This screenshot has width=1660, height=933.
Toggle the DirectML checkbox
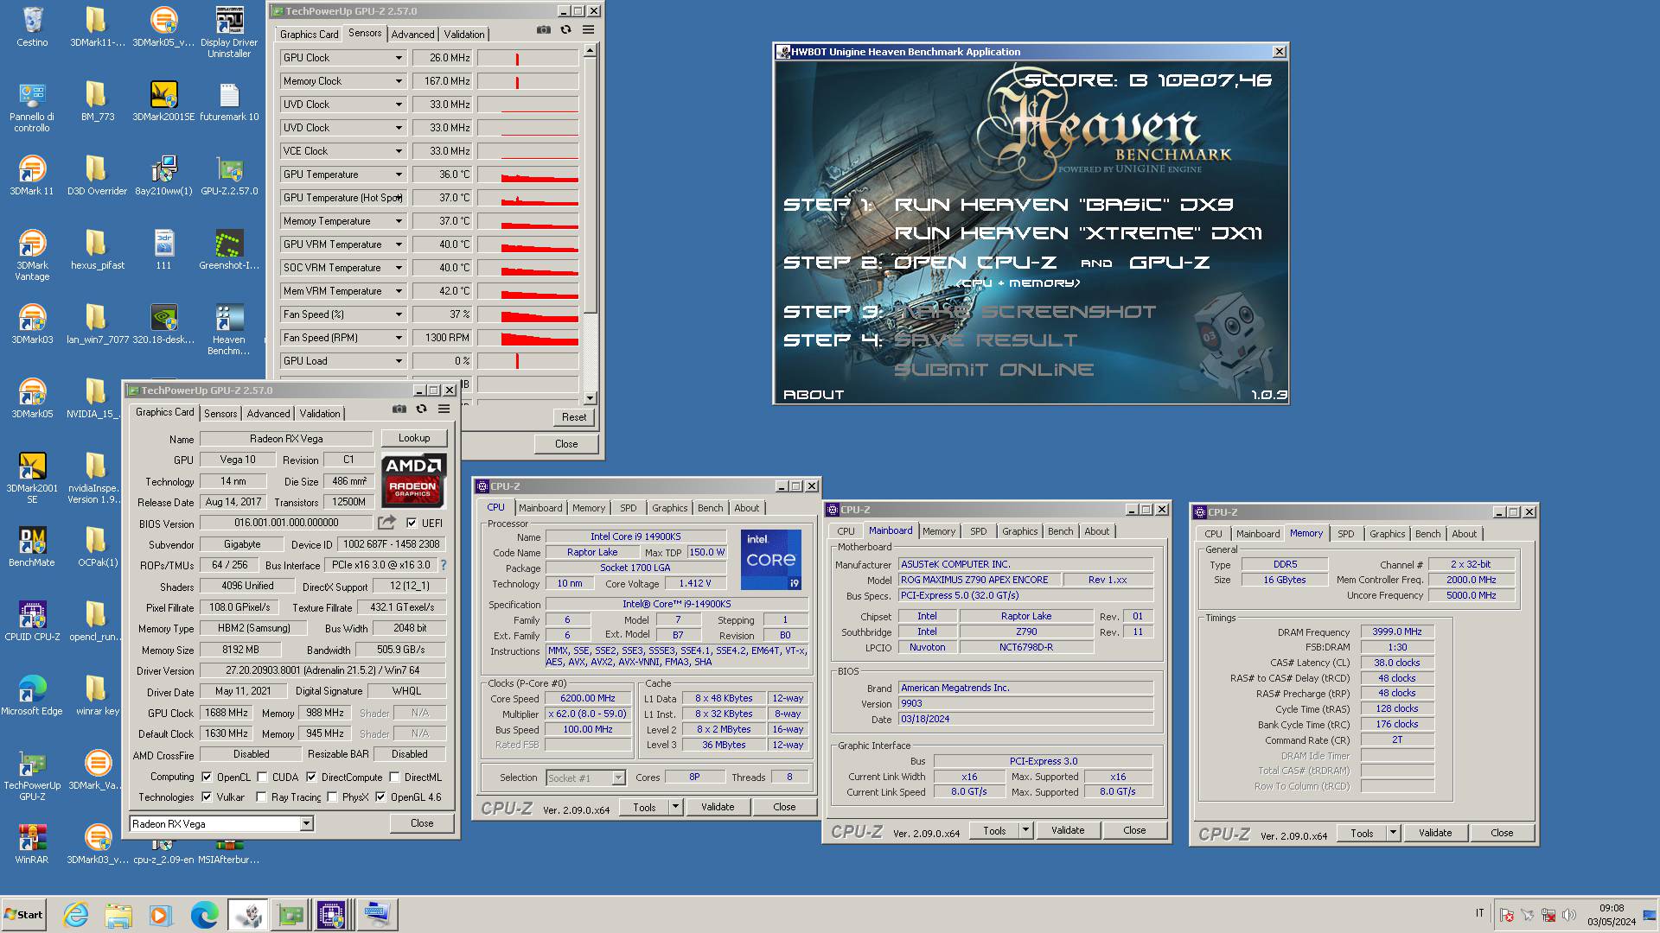click(394, 777)
